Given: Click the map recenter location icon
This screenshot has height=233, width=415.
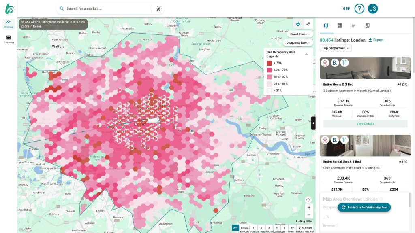Looking at the screenshot, I should click(x=308, y=199).
